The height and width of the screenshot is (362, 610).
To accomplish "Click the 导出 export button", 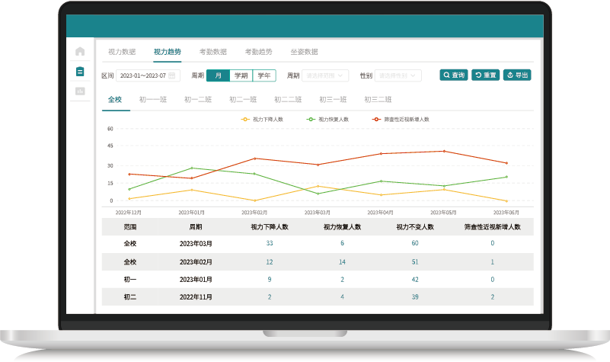I will (517, 75).
